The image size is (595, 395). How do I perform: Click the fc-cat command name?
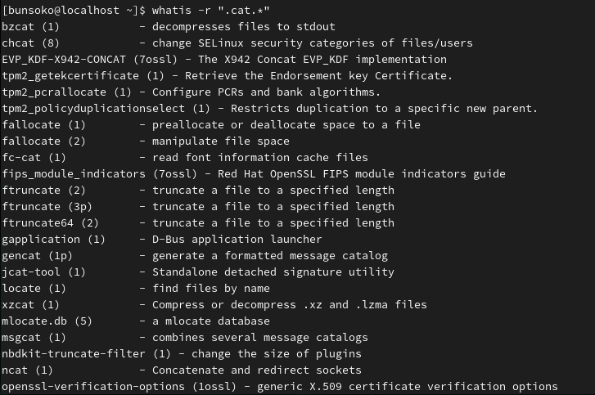coord(21,158)
